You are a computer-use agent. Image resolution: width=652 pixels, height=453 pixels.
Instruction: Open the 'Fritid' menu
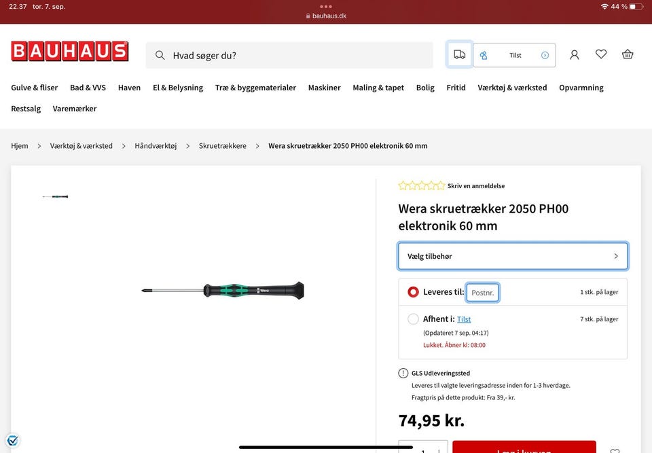pyautogui.click(x=456, y=88)
